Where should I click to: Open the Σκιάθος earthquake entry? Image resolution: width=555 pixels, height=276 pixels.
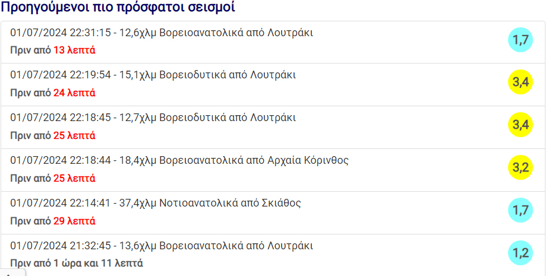point(156,203)
